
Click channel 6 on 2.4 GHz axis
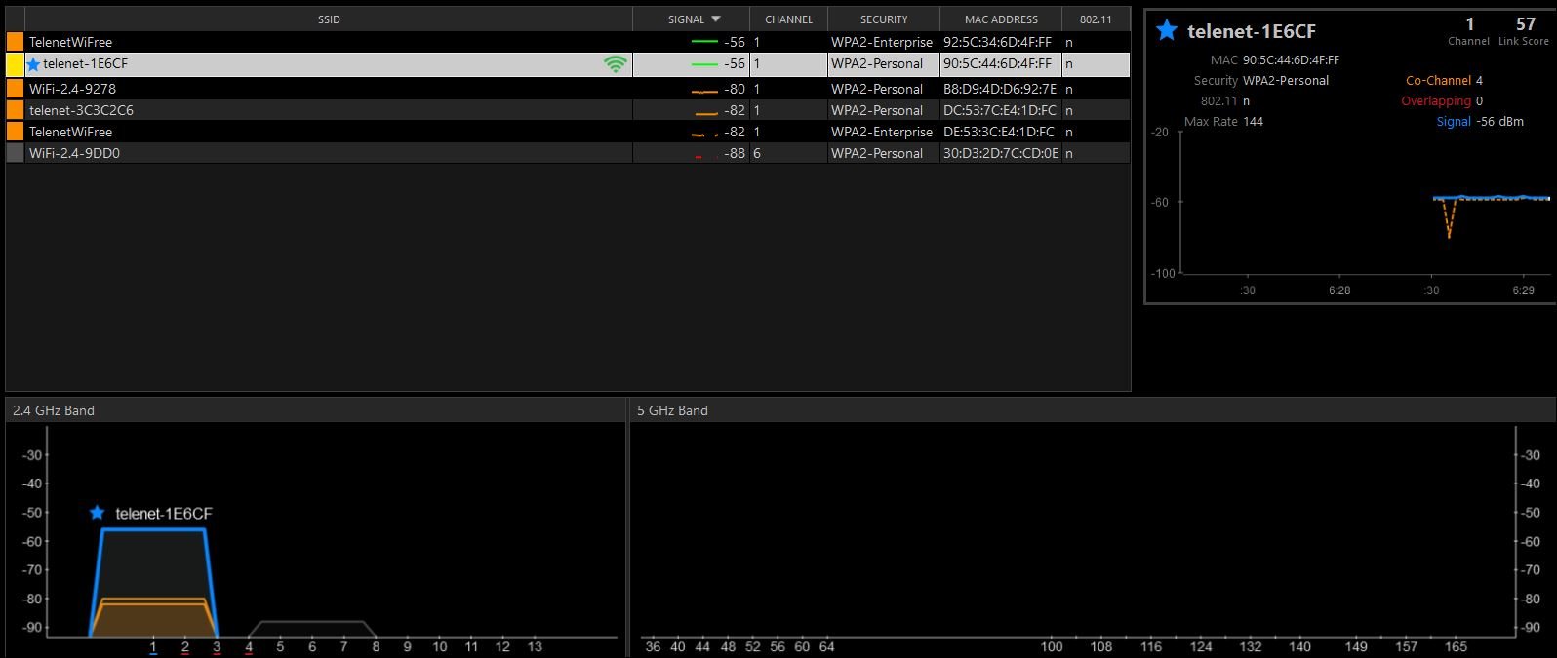(x=312, y=646)
